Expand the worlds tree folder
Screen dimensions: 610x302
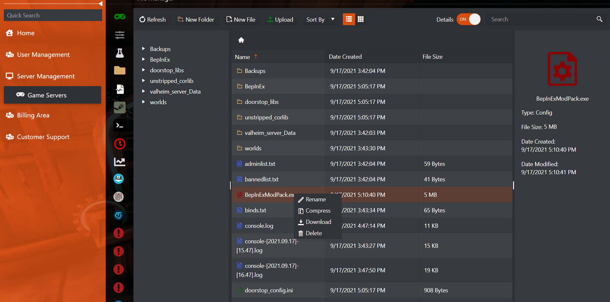click(x=143, y=102)
